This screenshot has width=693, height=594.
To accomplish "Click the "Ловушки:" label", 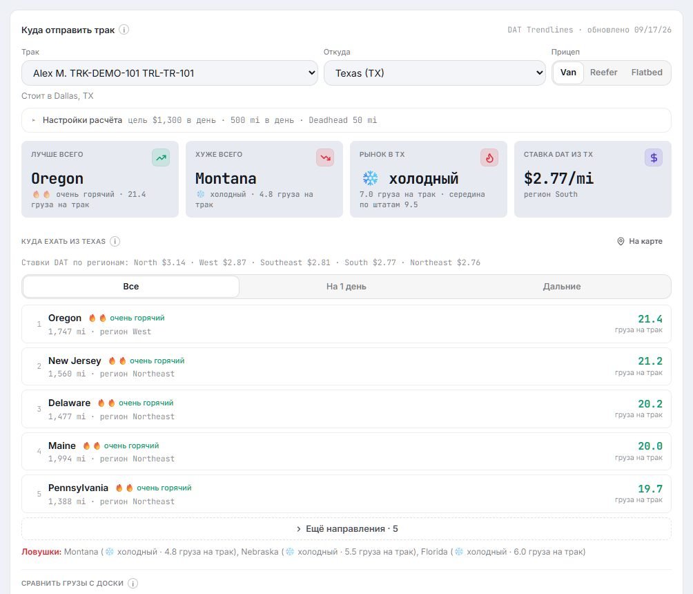I will pyautogui.click(x=41, y=552).
